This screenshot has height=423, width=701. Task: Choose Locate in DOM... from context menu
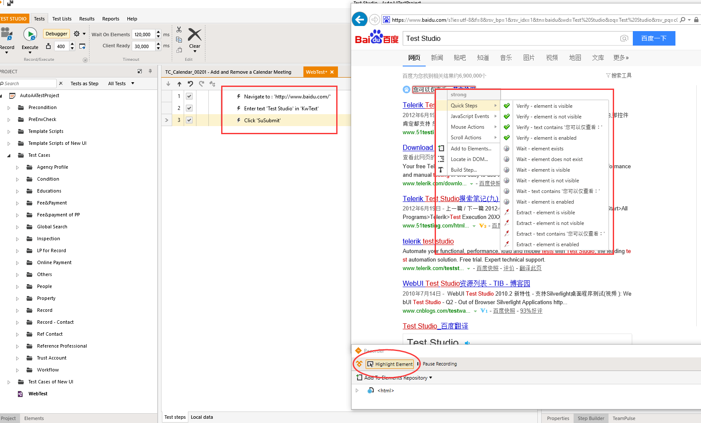tap(469, 159)
